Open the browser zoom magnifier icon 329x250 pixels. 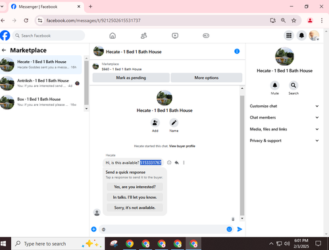coord(283,20)
